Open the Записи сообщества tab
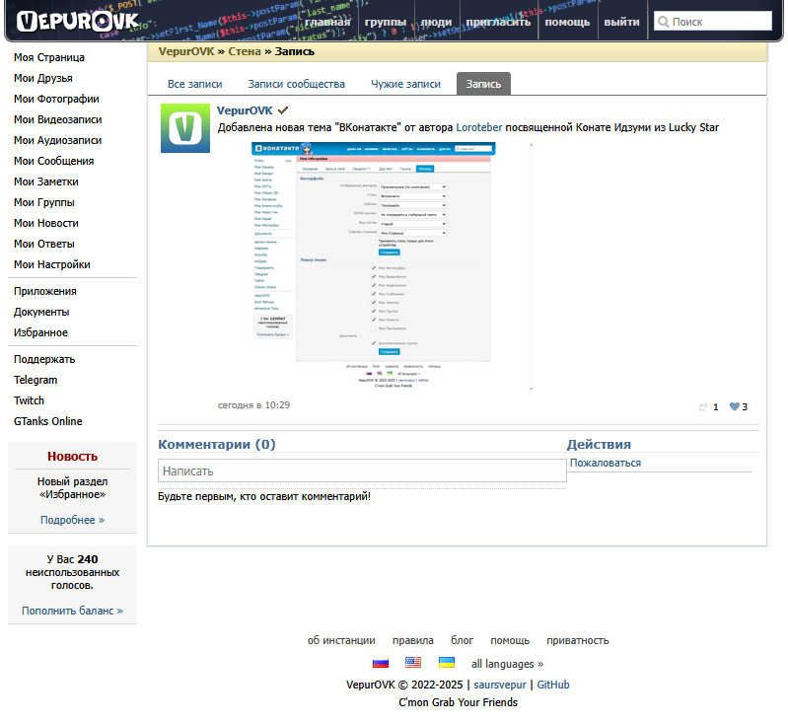This screenshot has width=788, height=723. click(x=296, y=84)
